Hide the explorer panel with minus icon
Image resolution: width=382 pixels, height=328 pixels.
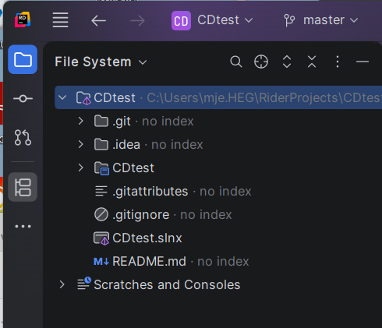click(363, 62)
